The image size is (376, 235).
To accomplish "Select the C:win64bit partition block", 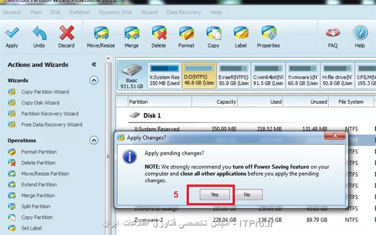I will 268,75.
